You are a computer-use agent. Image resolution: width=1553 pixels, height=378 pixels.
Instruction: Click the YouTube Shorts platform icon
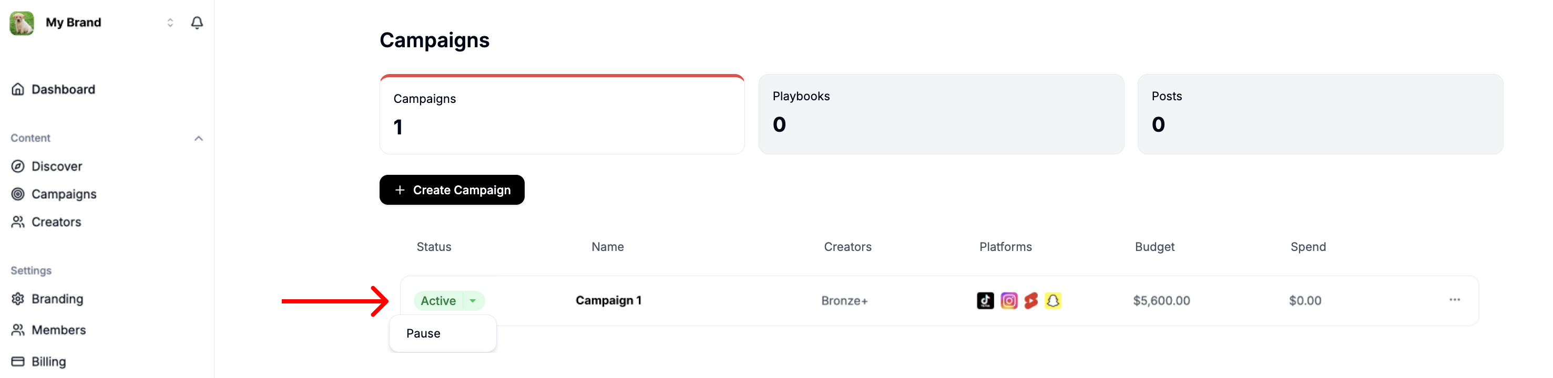(1031, 300)
